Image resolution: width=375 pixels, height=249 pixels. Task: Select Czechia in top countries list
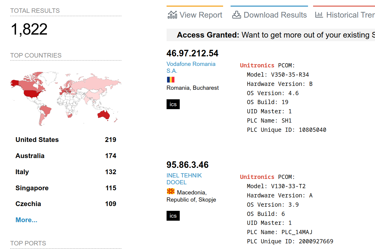(28, 204)
